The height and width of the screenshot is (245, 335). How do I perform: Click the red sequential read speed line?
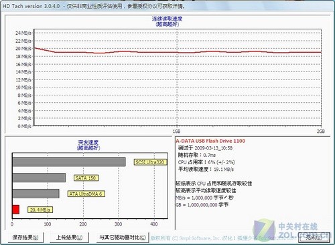point(178,52)
